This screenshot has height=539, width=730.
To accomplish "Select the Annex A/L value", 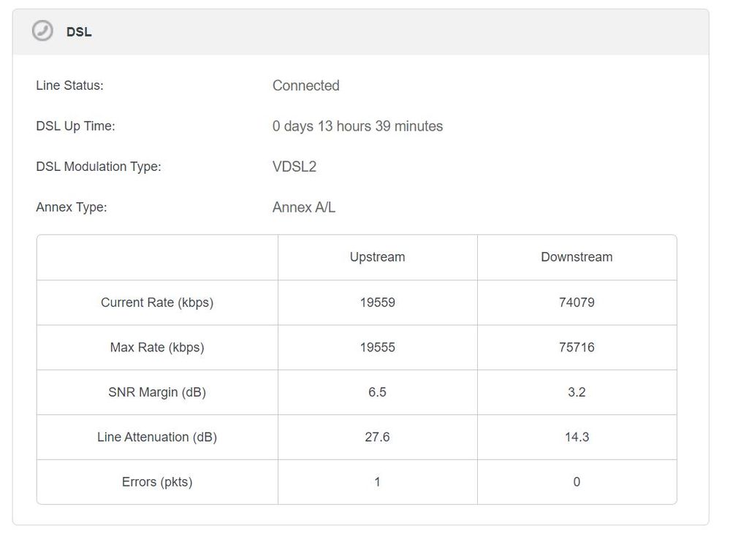I will 303,207.
